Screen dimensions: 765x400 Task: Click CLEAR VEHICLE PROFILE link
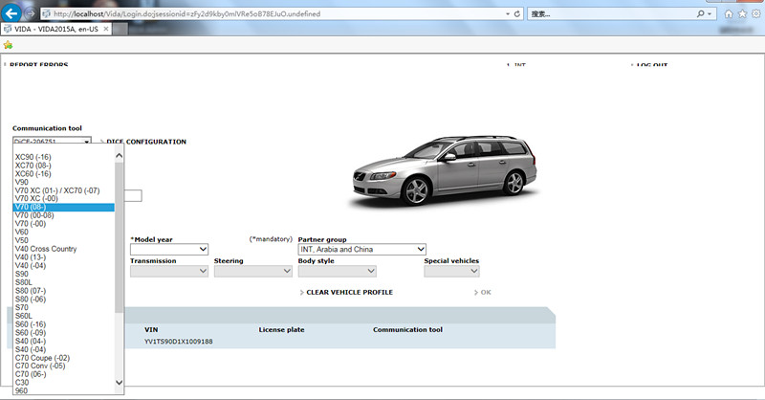click(x=349, y=292)
